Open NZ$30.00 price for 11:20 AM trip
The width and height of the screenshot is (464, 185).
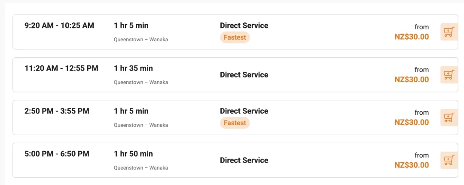click(x=412, y=80)
